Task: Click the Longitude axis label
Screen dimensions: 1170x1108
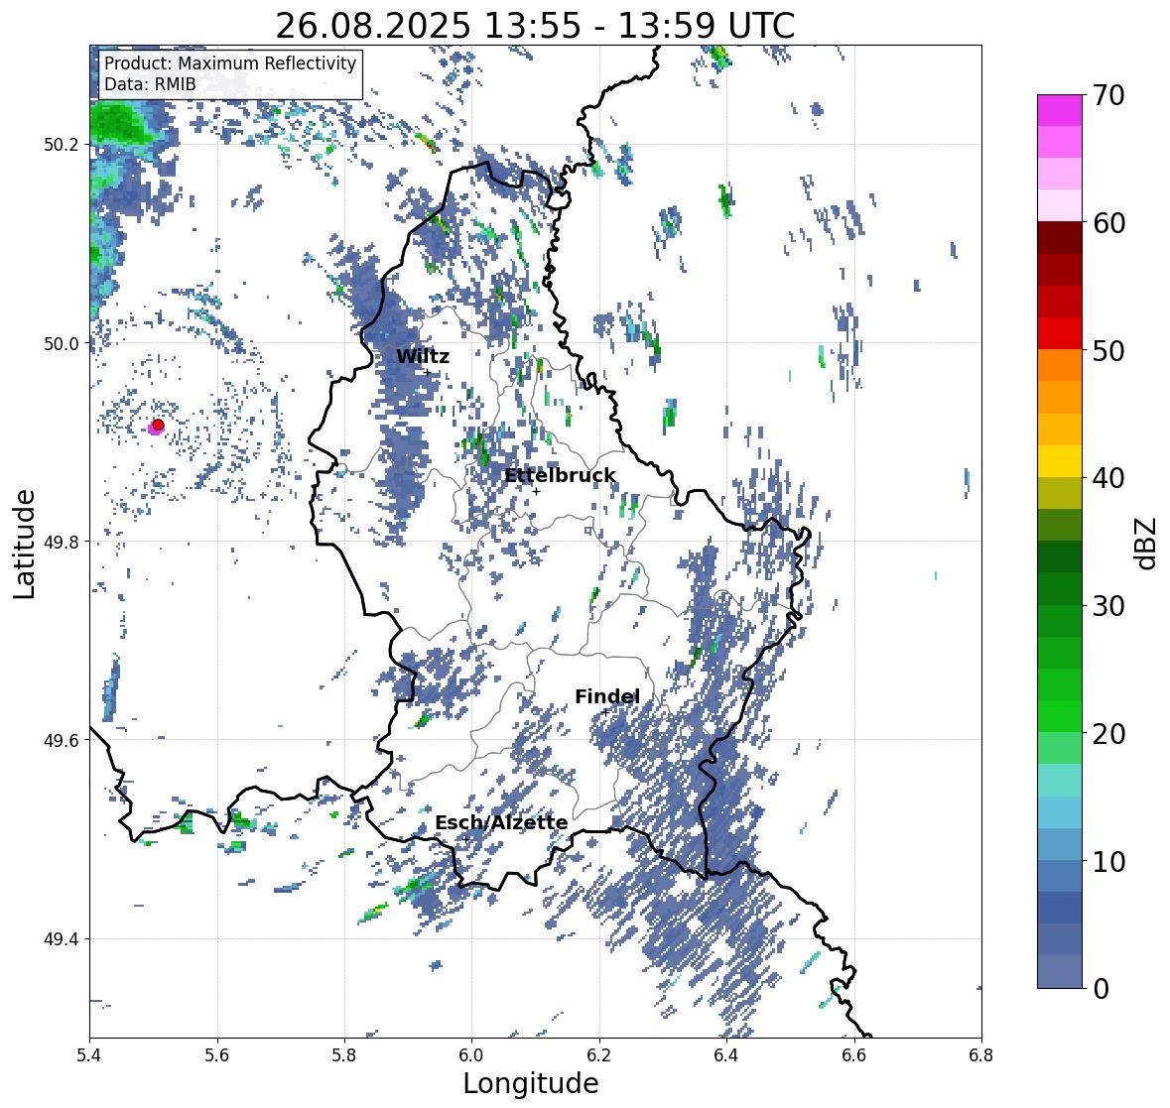Action: click(x=531, y=1083)
